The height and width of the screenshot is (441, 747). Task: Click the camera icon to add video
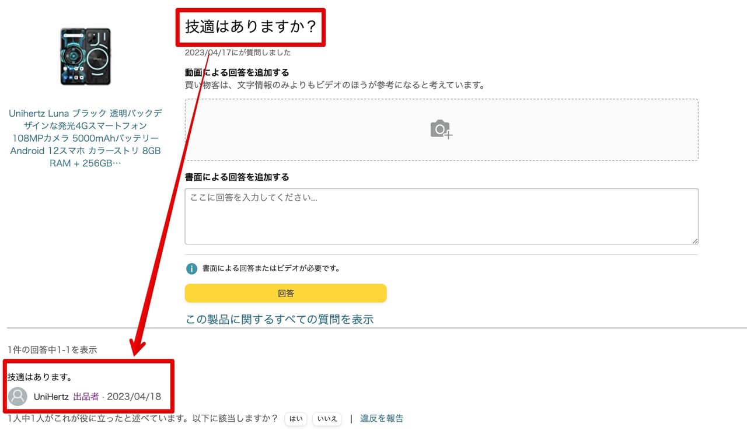(441, 129)
